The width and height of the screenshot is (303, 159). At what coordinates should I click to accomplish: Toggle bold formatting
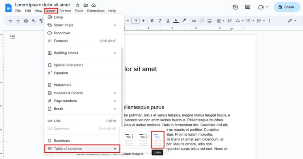point(152,21)
